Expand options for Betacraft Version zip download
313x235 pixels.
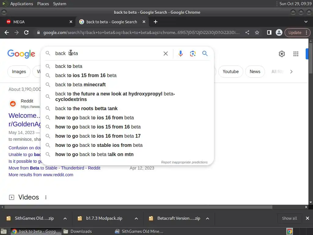tap(208, 218)
